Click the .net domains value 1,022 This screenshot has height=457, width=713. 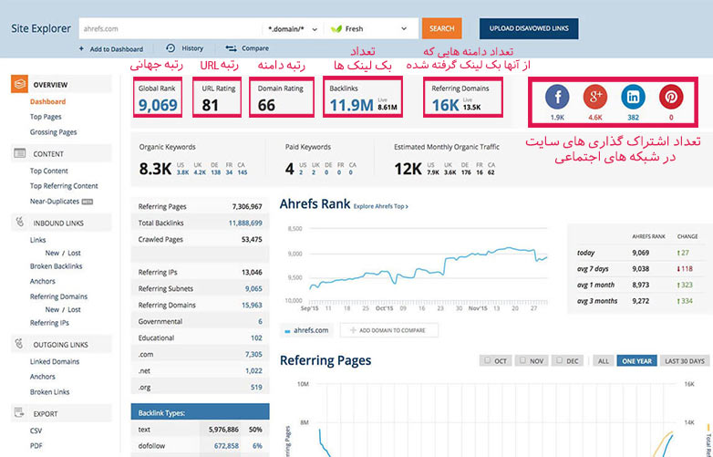253,370
